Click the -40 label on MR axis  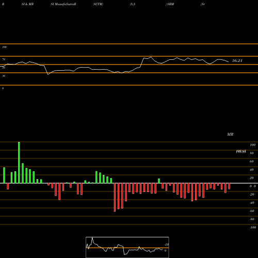pos(252,203)
